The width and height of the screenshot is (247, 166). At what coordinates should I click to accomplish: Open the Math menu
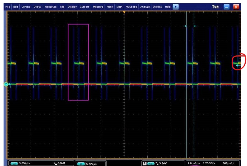tap(119, 7)
